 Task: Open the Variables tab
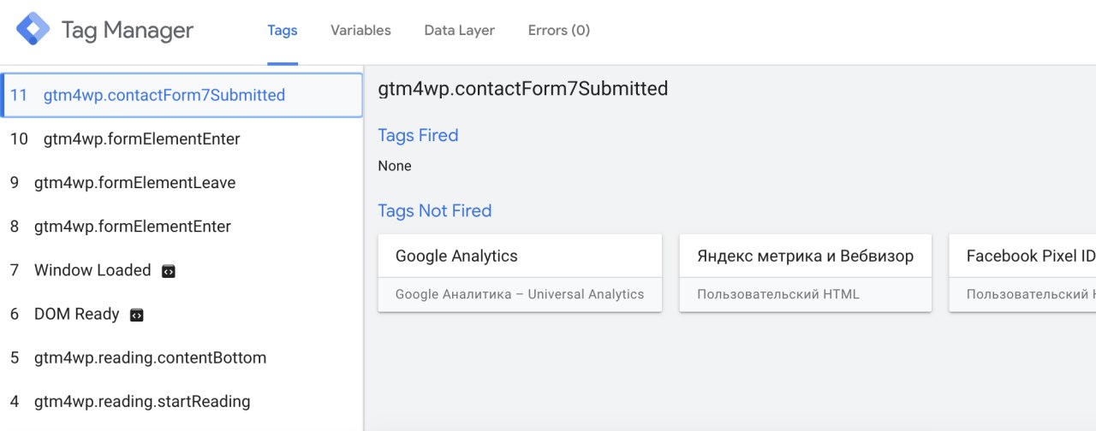(x=360, y=31)
